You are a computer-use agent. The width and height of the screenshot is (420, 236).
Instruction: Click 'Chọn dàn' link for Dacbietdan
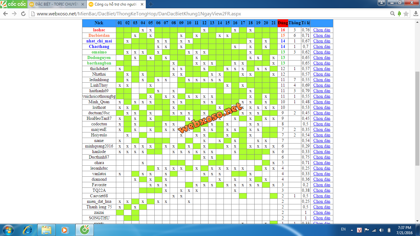[x=322, y=35]
